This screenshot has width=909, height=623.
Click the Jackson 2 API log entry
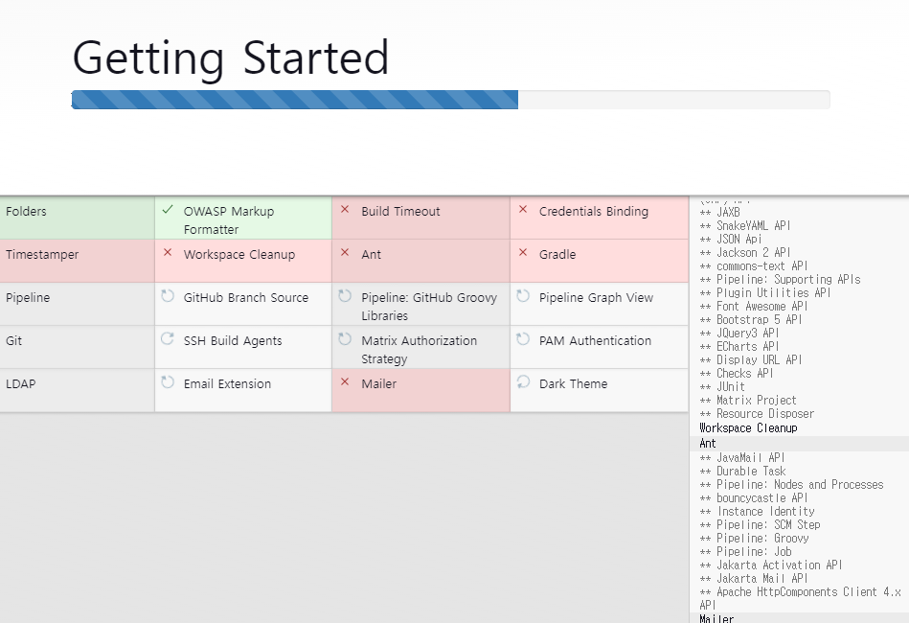click(x=745, y=252)
